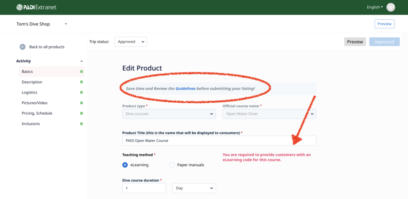This screenshot has width=408, height=199.
Task: Click the PADI Extranet globe logo
Action: (20, 7)
